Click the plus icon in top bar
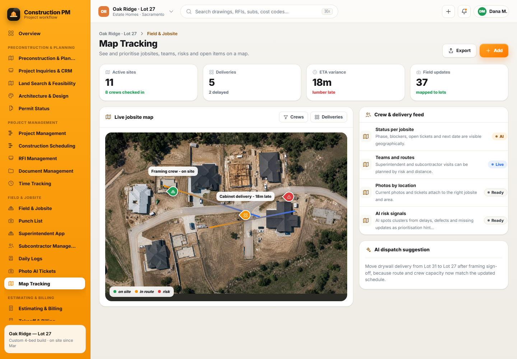The width and height of the screenshot is (517, 359). click(x=448, y=11)
